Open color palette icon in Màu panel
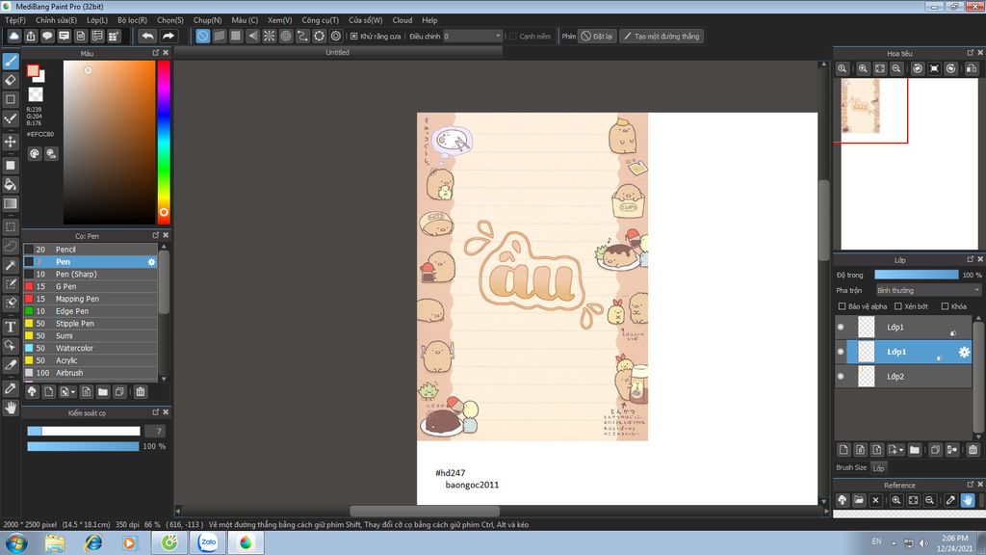986x555 pixels. (35, 153)
